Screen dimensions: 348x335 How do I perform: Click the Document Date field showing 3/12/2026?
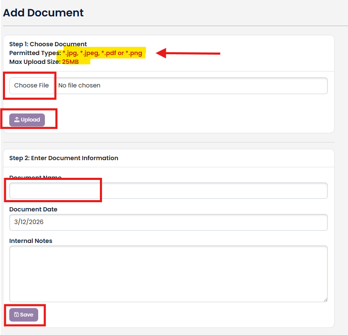click(x=168, y=222)
